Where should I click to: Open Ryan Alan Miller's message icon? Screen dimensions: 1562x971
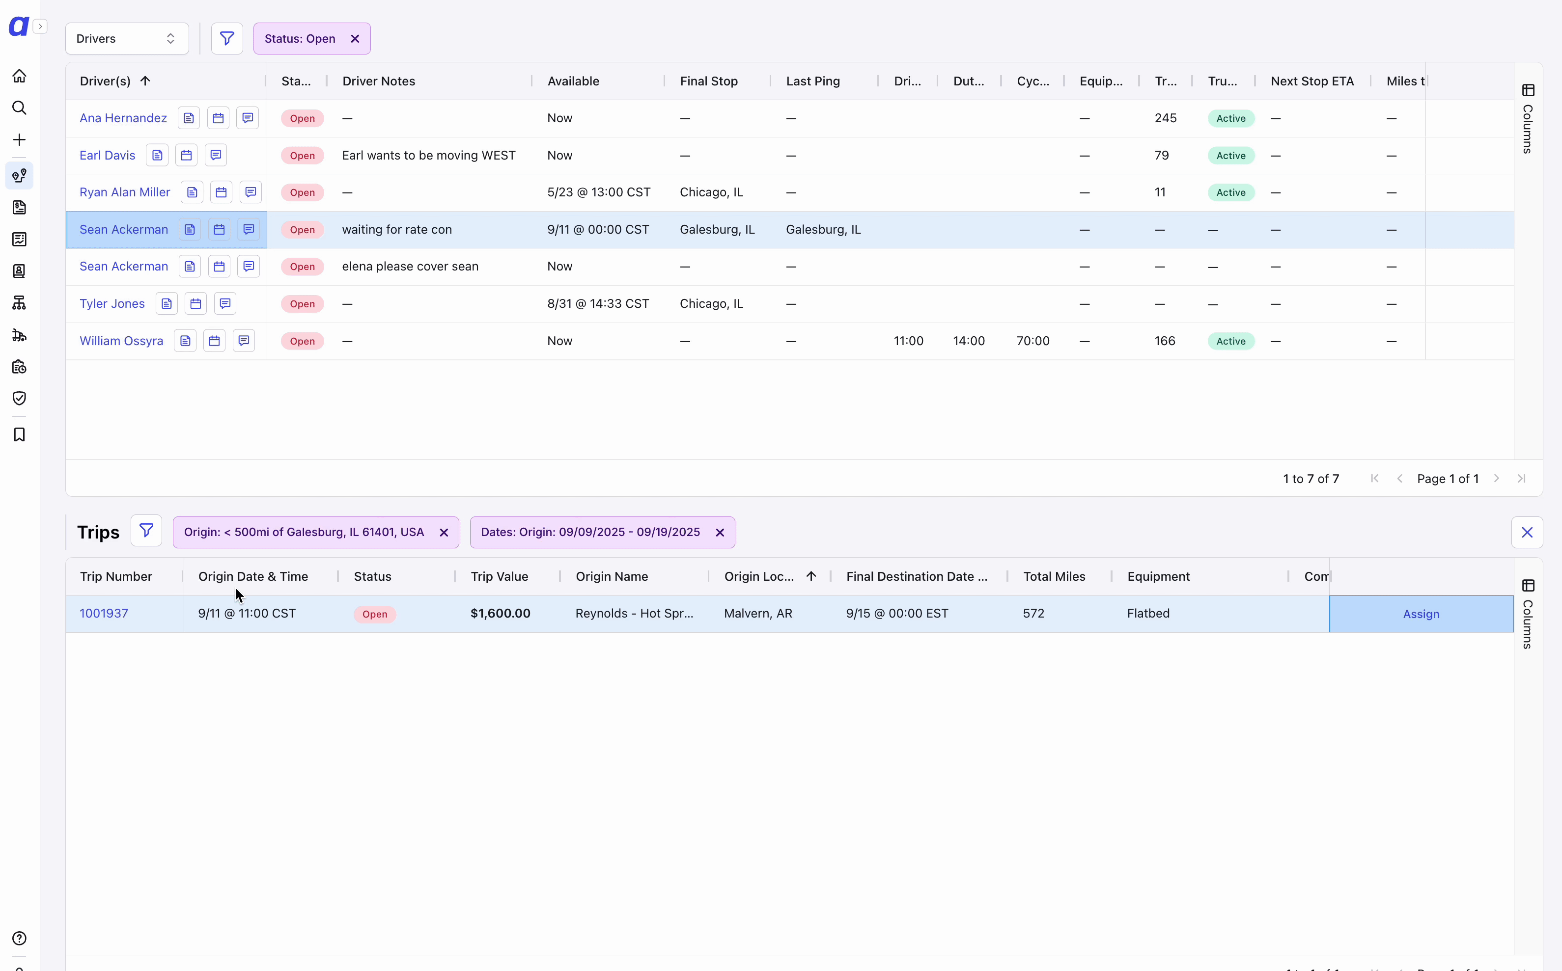click(251, 192)
